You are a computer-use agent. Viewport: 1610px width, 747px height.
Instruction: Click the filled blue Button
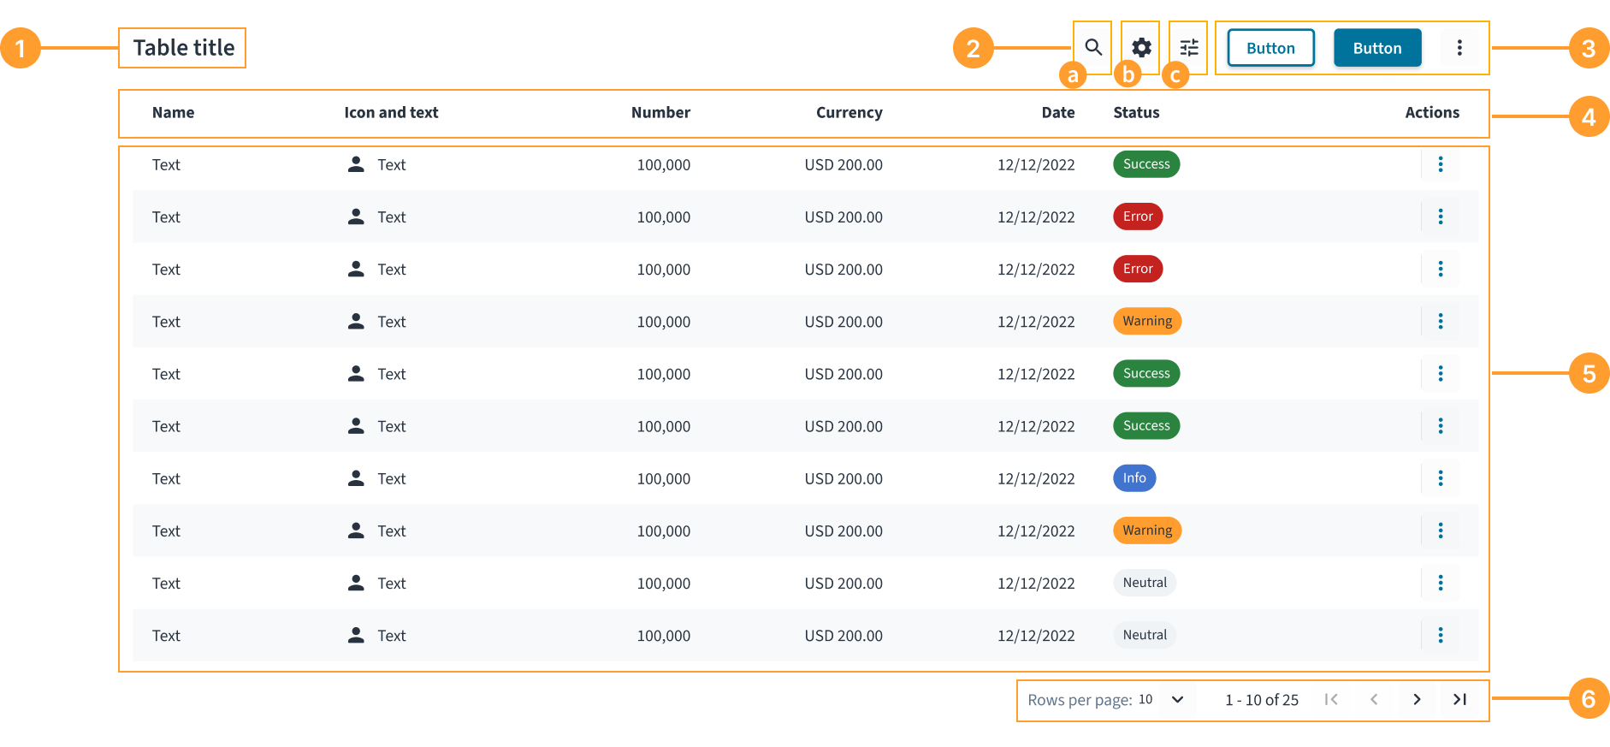1377,48
